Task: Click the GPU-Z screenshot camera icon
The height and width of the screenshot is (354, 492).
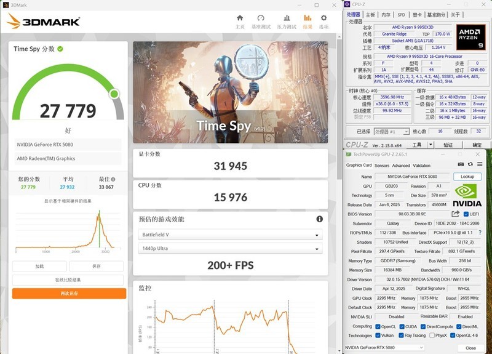Action: 461,164
